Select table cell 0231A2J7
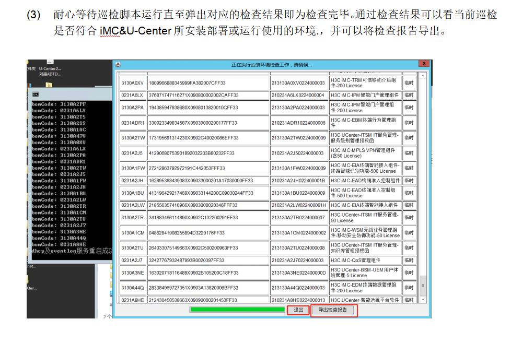 133,261
